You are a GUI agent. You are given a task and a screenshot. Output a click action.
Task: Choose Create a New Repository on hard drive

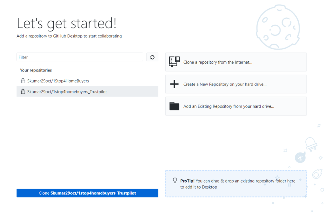[x=236, y=84]
